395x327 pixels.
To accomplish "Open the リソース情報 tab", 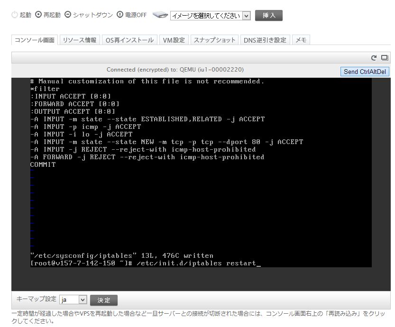I will coord(80,40).
